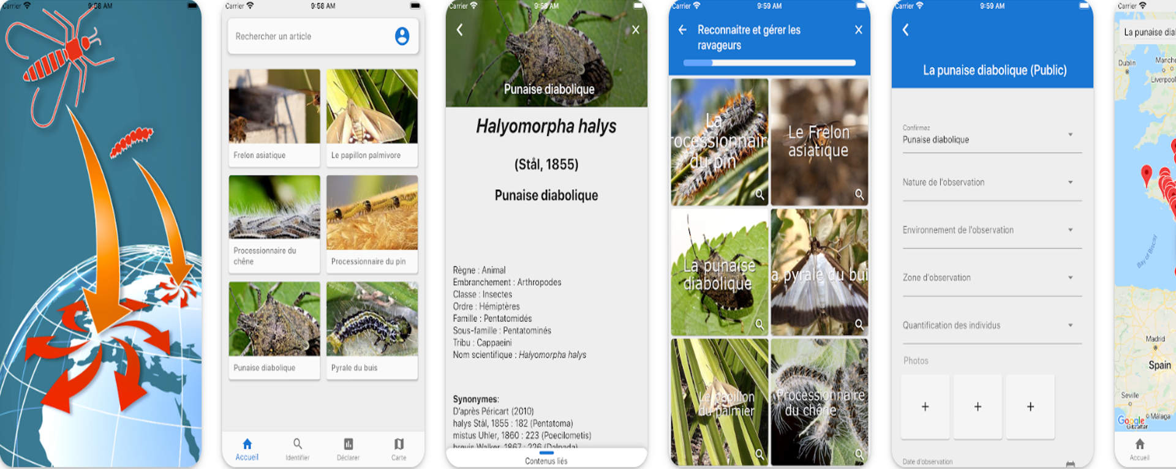Viewport: 1176px width, 469px height.
Task: Open the Date d'observation calendar icon
Action: [1070, 464]
